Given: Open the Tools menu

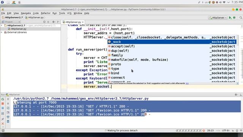Looking at the screenshot, I should (62, 13).
